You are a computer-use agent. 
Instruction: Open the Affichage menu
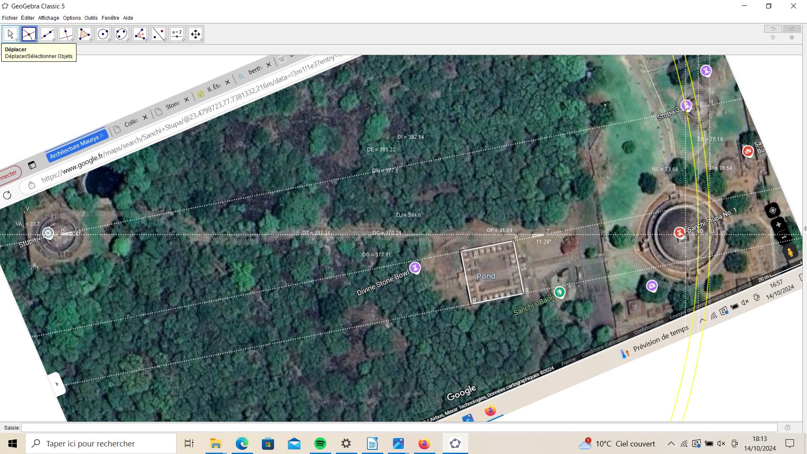[x=48, y=18]
